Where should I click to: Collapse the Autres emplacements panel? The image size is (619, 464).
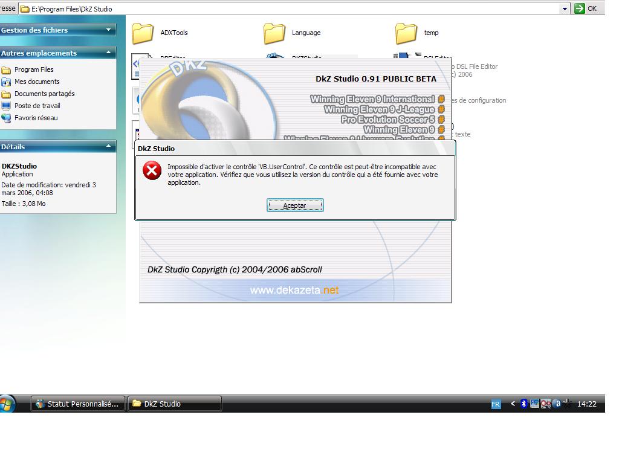(109, 53)
